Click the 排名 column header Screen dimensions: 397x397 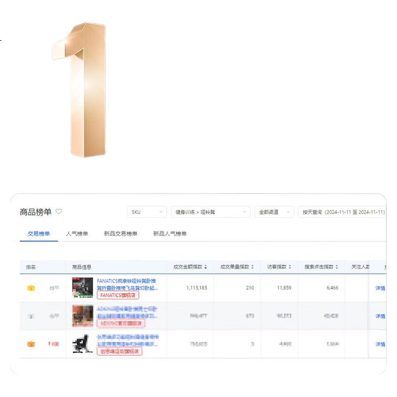pos(31,267)
